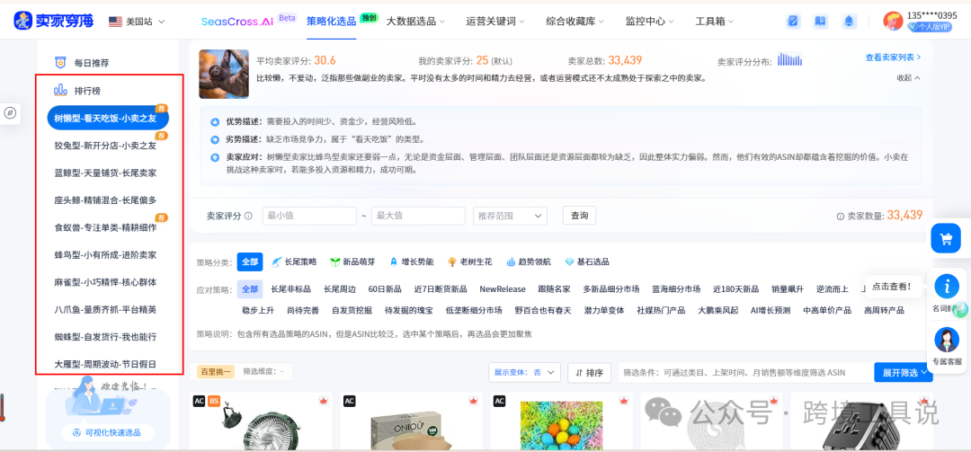Click the 可视化快速选品 button

(108, 432)
